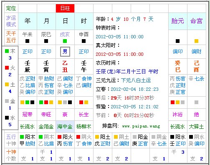Select the 时 column header

click(84, 21)
